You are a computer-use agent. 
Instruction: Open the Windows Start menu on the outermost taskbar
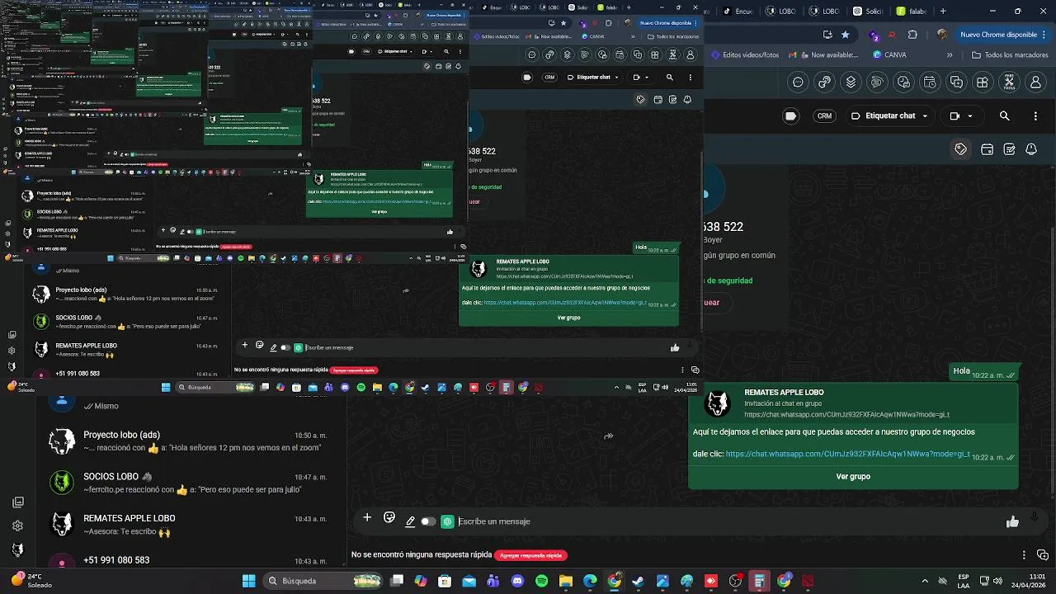(x=248, y=581)
